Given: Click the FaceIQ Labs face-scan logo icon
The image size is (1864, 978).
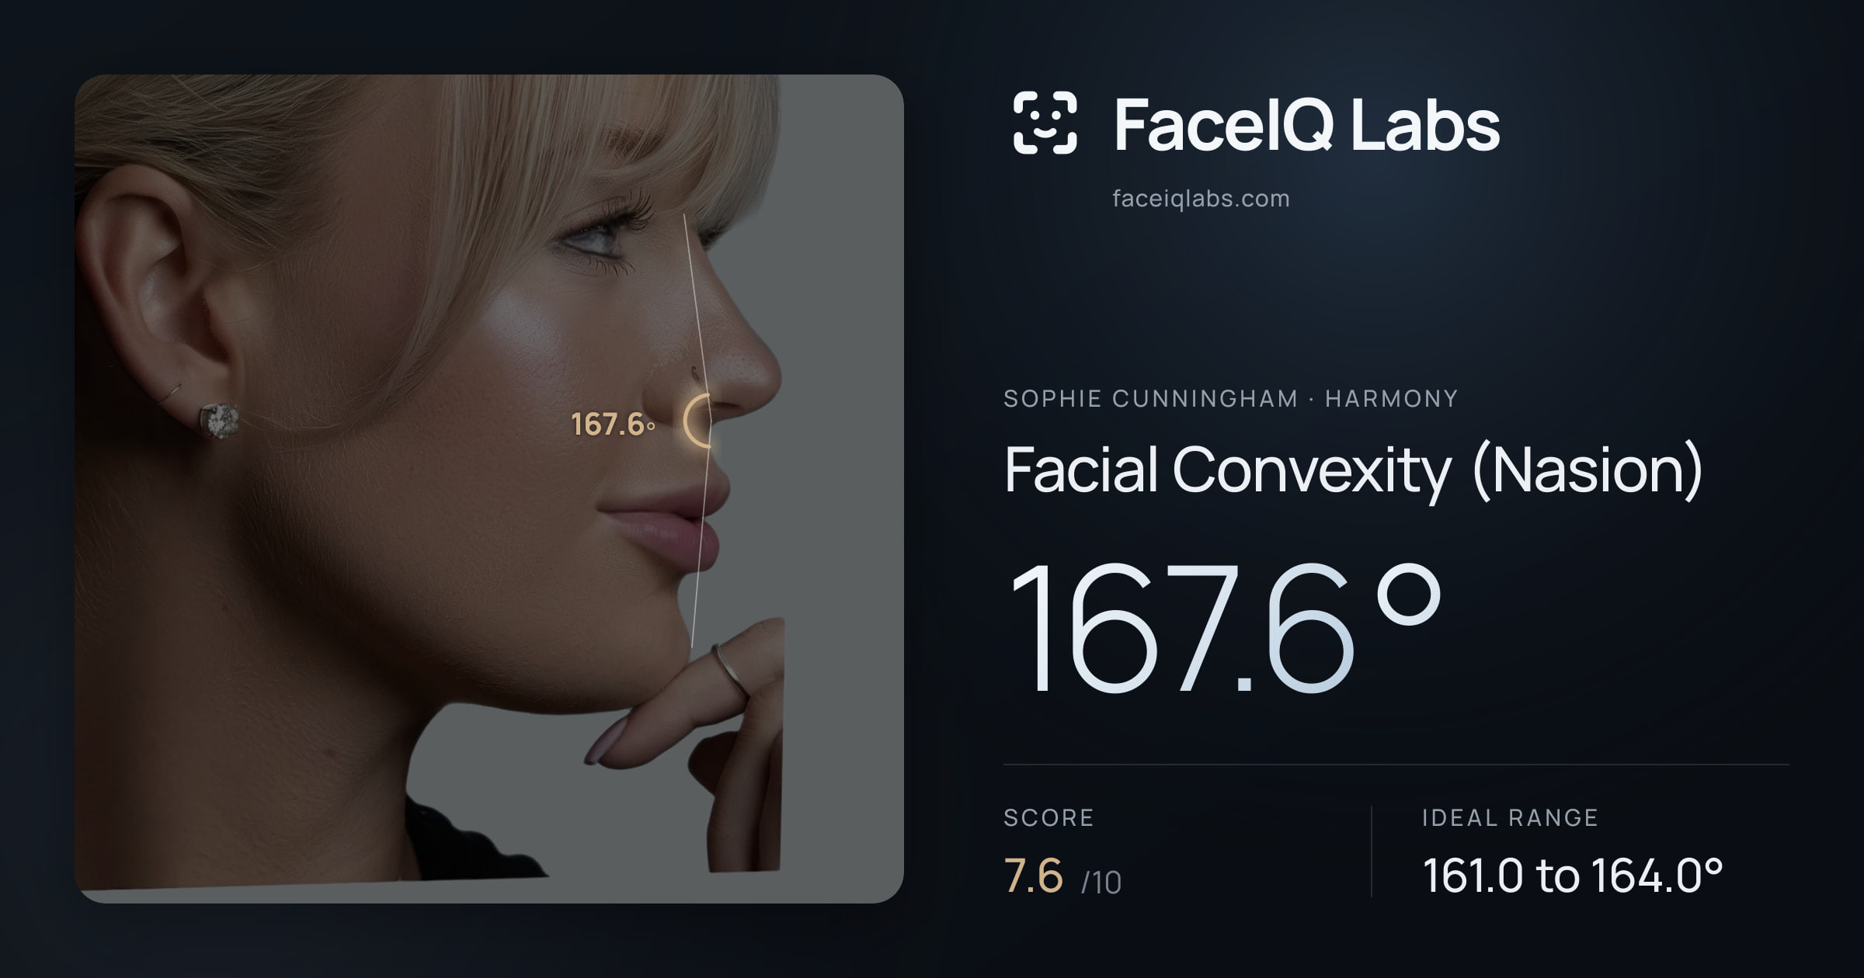Looking at the screenshot, I should 1045,123.
